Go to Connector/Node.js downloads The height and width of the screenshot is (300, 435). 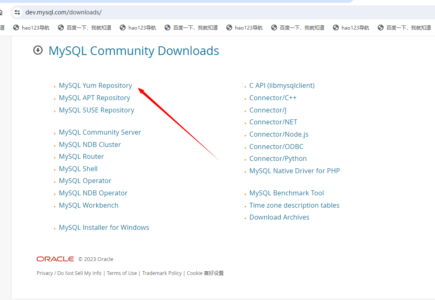point(279,134)
